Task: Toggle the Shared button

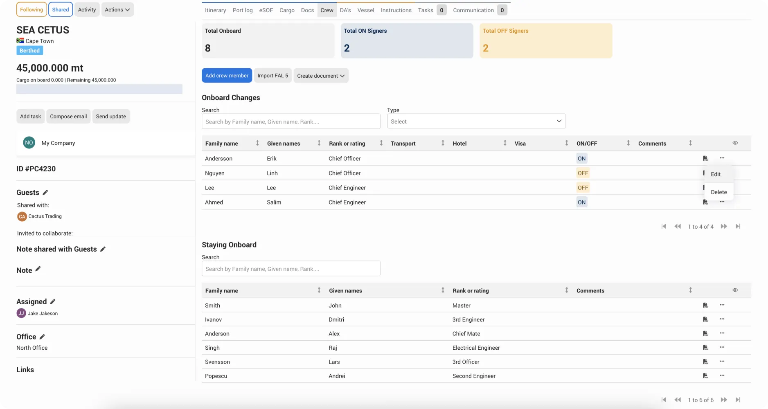Action: (x=61, y=9)
